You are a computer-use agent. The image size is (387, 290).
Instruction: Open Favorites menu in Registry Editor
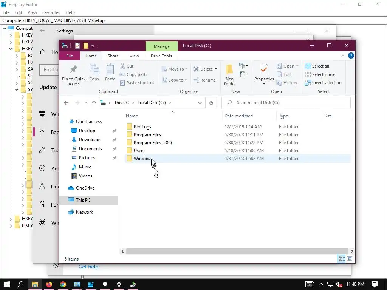click(51, 12)
